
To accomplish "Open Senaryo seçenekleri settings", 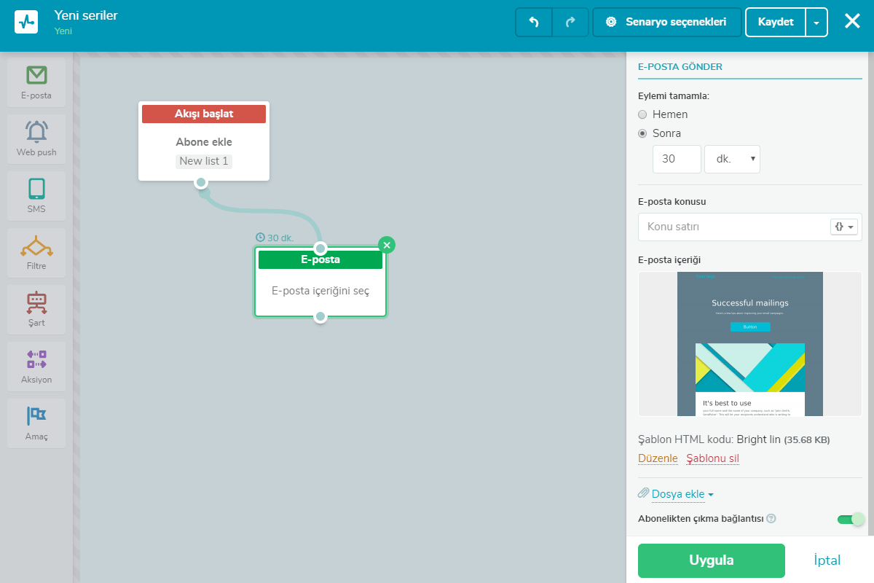I will (x=667, y=22).
